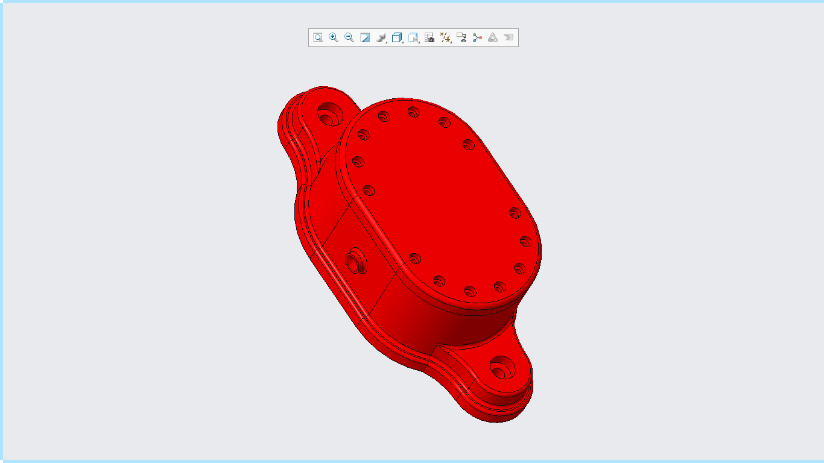The image size is (824, 463).
Task: Click the Refit view icon
Action: pos(318,38)
